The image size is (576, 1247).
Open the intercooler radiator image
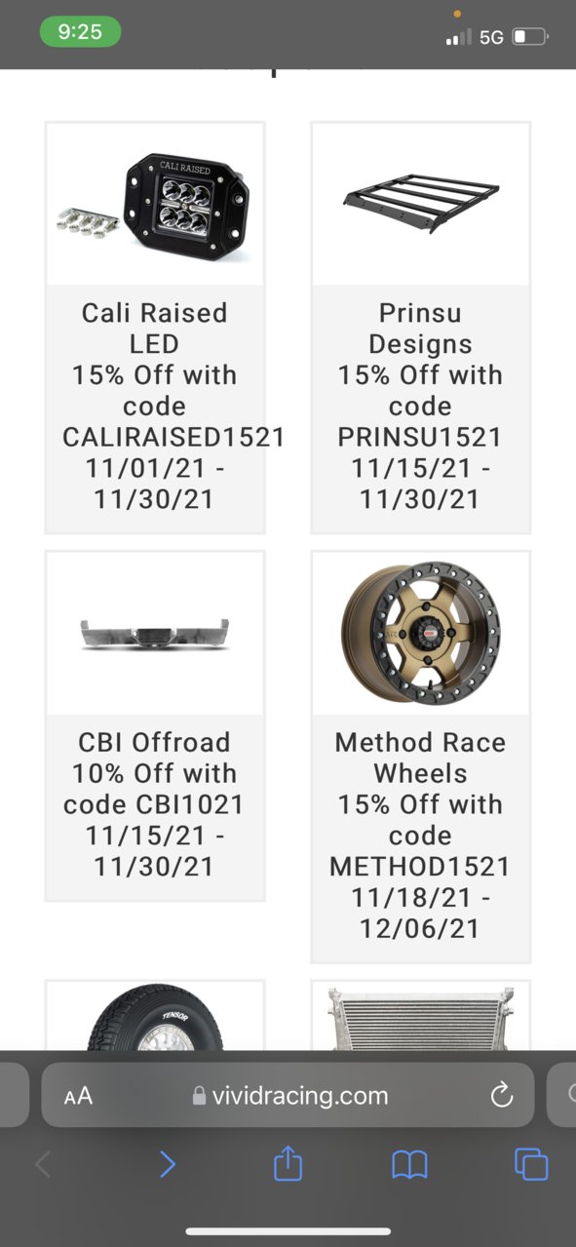click(x=421, y=1017)
